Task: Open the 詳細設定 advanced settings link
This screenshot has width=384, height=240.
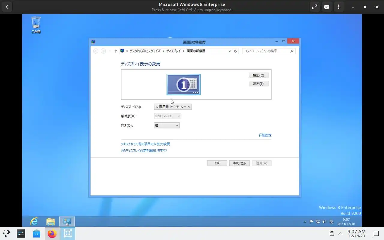Action: pos(265,135)
